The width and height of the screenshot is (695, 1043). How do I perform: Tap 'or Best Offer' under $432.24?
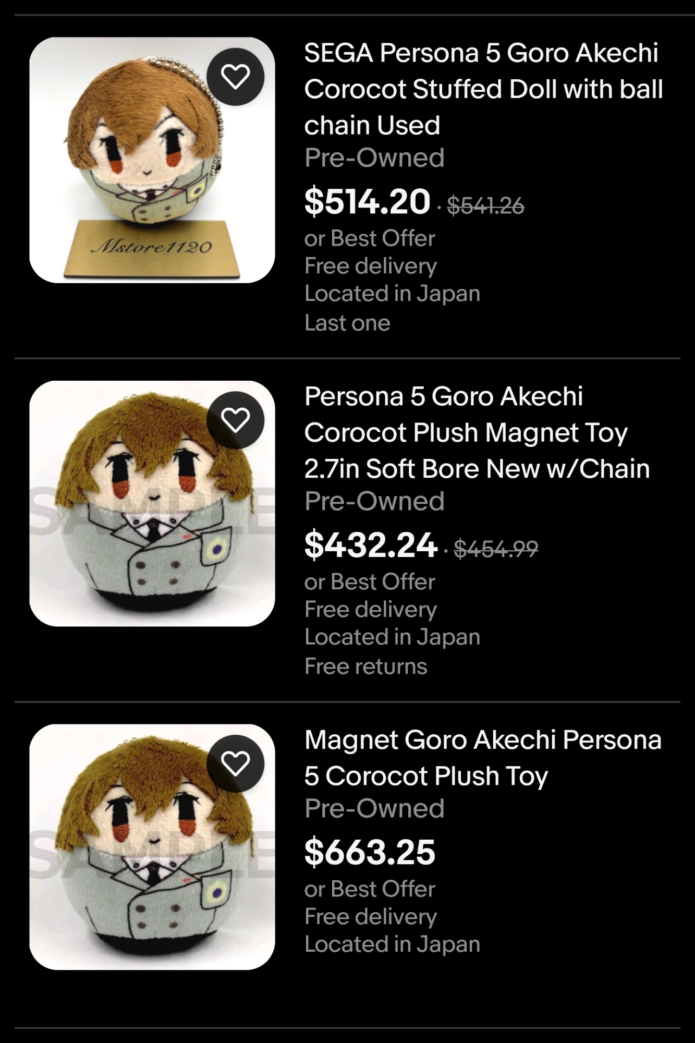pyautogui.click(x=370, y=581)
